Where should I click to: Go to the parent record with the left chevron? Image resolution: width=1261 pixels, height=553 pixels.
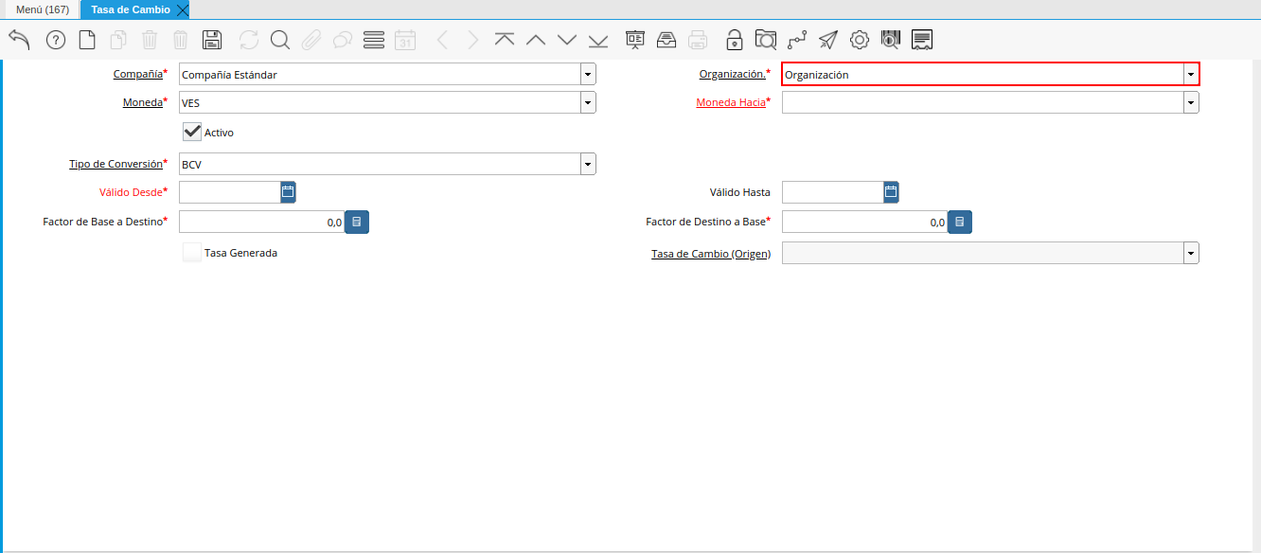click(x=442, y=40)
